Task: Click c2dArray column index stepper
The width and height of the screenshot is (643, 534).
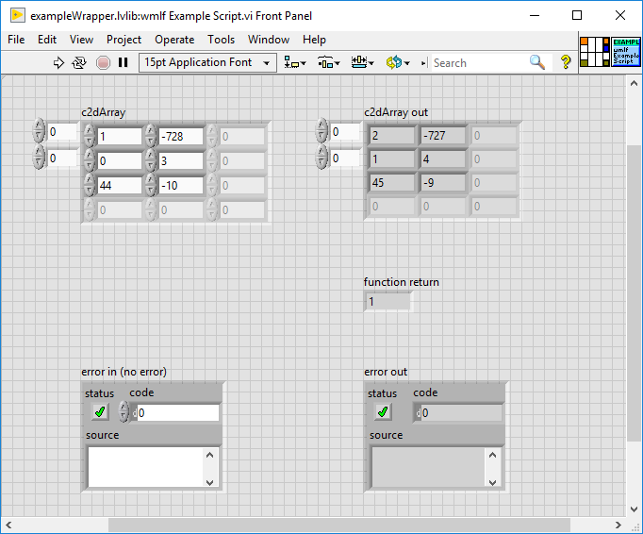Action: point(39,157)
